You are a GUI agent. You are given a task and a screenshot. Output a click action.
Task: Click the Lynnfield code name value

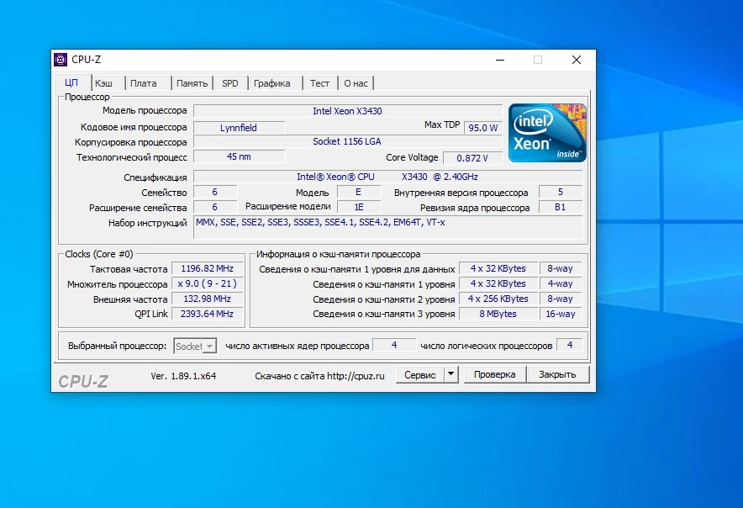[239, 128]
